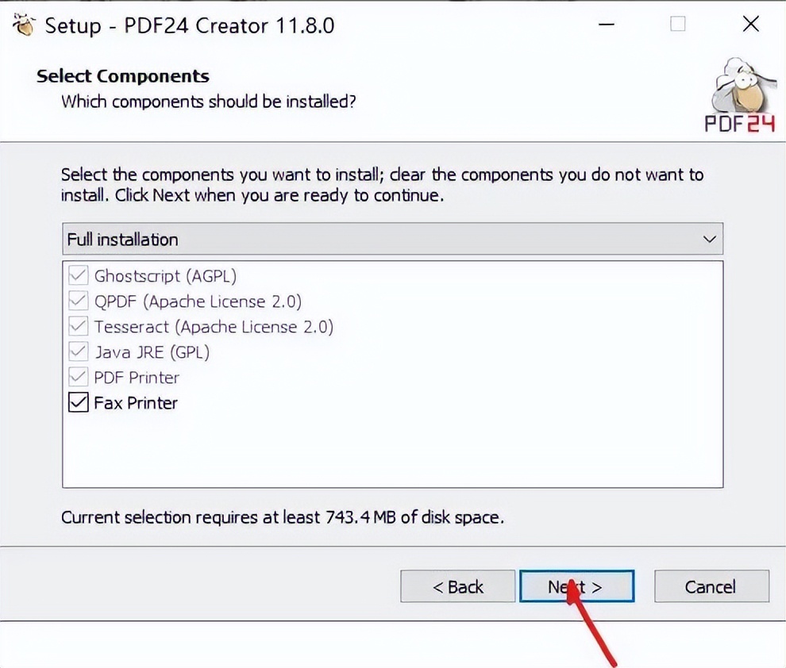Viewport: 786px width, 668px height.
Task: Click the 'Tesseract (Apache License 2.0)' label
Action: (214, 327)
